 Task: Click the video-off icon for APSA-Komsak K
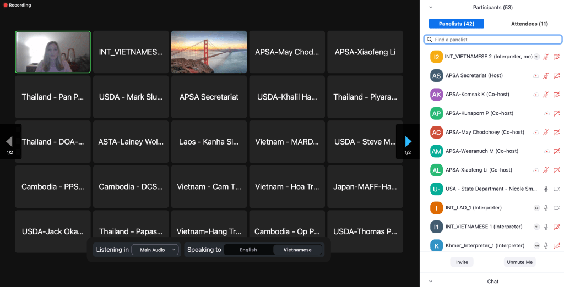[x=556, y=95]
